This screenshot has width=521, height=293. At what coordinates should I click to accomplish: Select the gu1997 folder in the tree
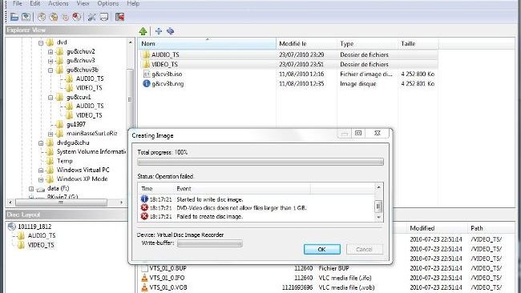point(76,124)
